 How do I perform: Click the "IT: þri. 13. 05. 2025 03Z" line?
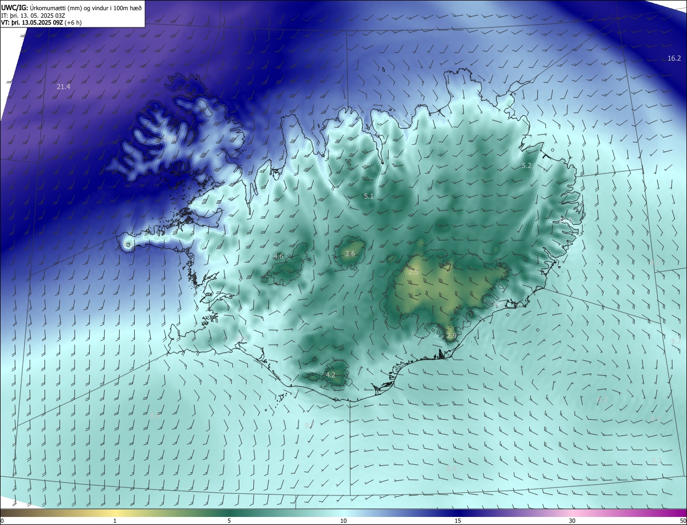[33, 15]
